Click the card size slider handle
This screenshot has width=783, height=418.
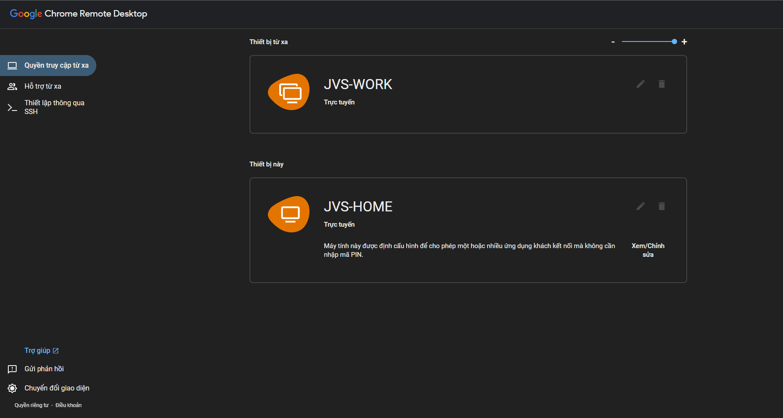pos(674,41)
